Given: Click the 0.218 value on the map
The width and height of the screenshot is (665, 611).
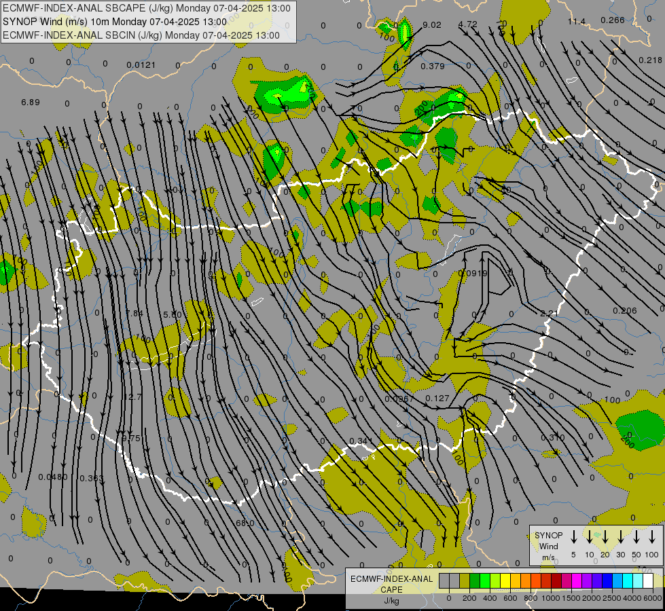Looking at the screenshot, I should (650, 60).
